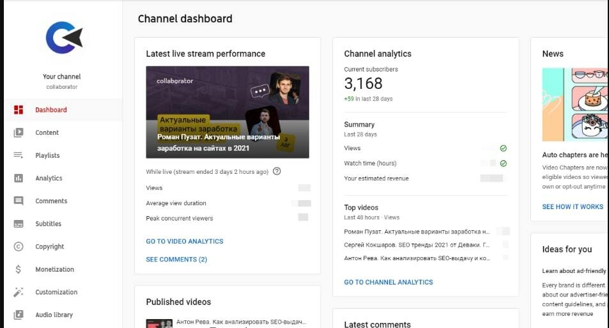Click the Your channel label under avatar
This screenshot has width=609, height=328.
[62, 77]
